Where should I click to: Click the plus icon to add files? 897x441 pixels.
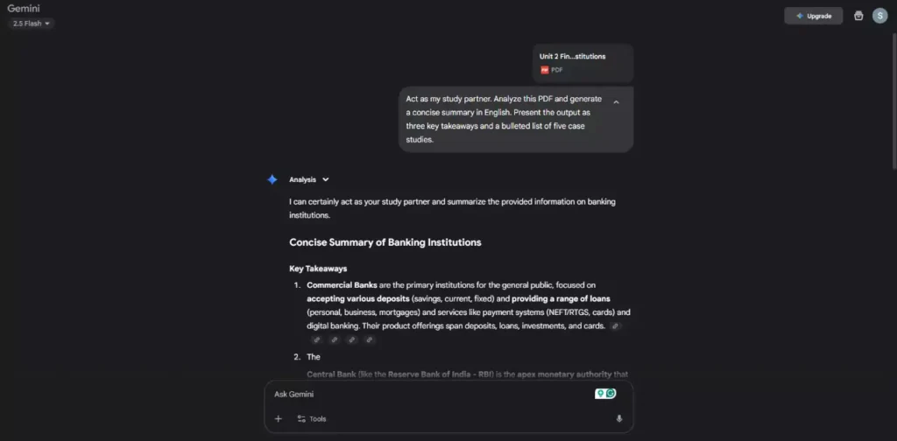click(279, 418)
